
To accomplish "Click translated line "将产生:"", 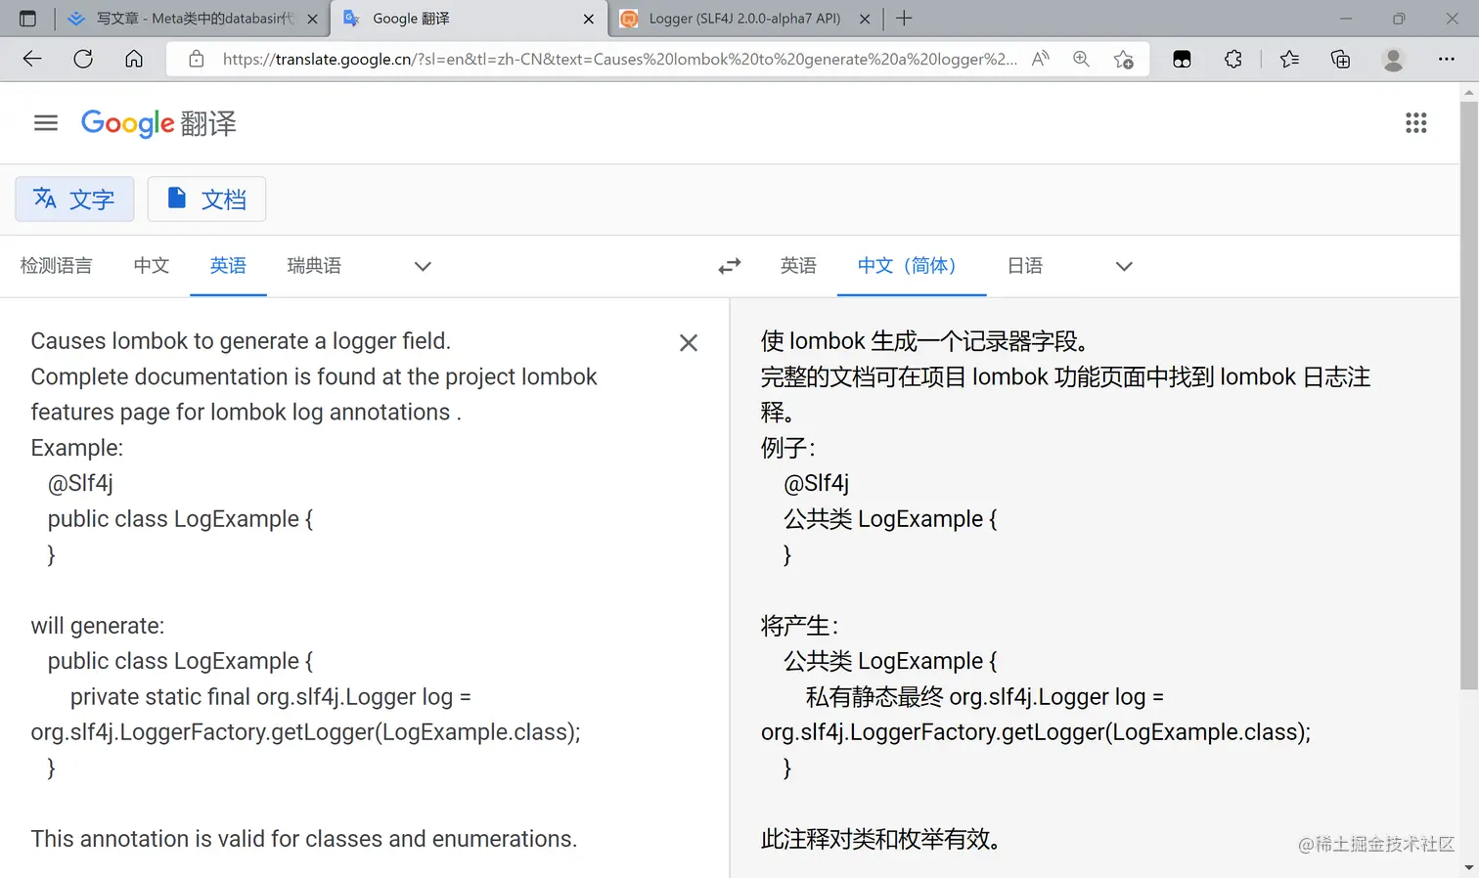I will pyautogui.click(x=800, y=626).
